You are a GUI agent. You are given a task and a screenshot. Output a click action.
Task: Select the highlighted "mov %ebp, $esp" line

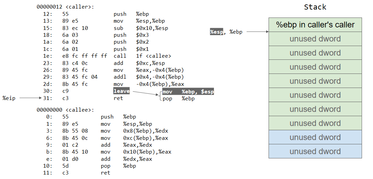pos(188,92)
